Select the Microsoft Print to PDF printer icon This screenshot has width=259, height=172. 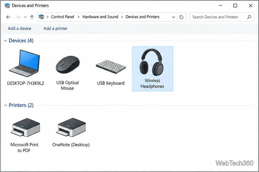25,127
